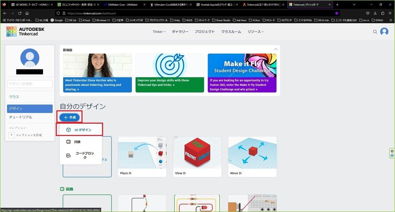The width and height of the screenshot is (395, 212).
Task: Open a new browser tab
Action: point(337,4)
